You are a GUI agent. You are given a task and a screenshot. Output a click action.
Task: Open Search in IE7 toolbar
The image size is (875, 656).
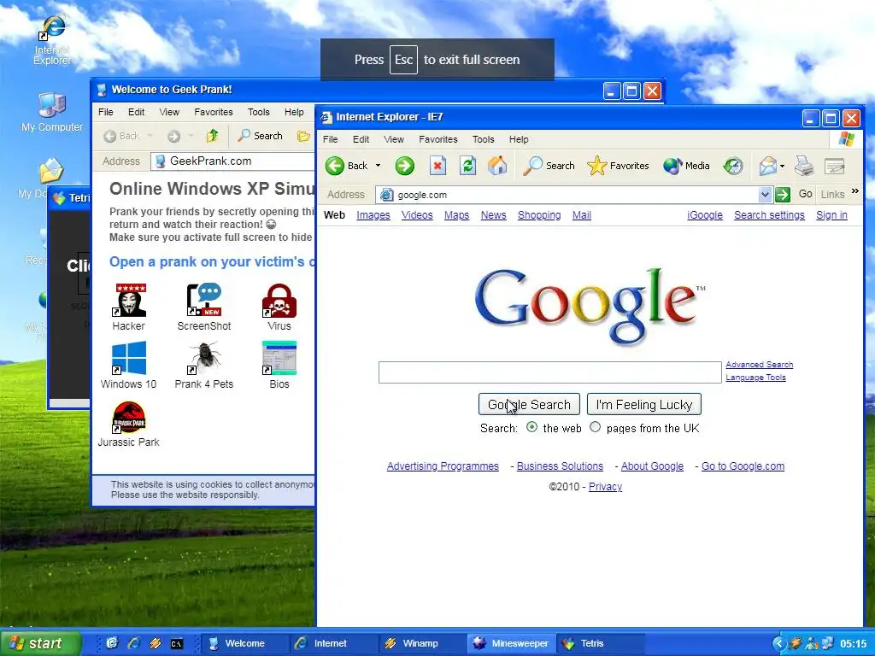pyautogui.click(x=549, y=166)
